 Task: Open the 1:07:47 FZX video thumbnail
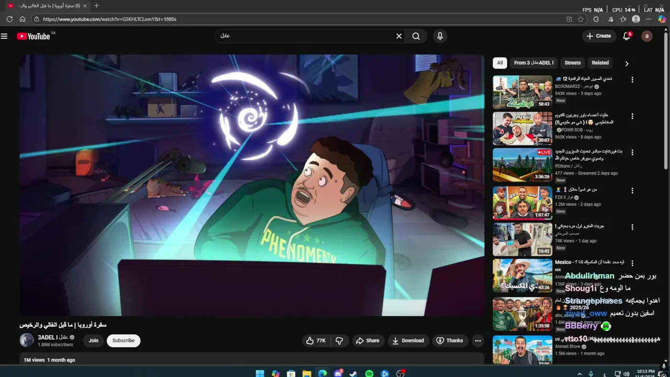(x=522, y=203)
